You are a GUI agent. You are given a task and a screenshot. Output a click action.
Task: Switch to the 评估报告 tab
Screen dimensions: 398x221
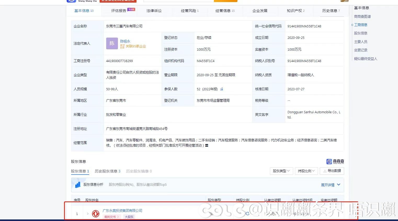pos(118,11)
